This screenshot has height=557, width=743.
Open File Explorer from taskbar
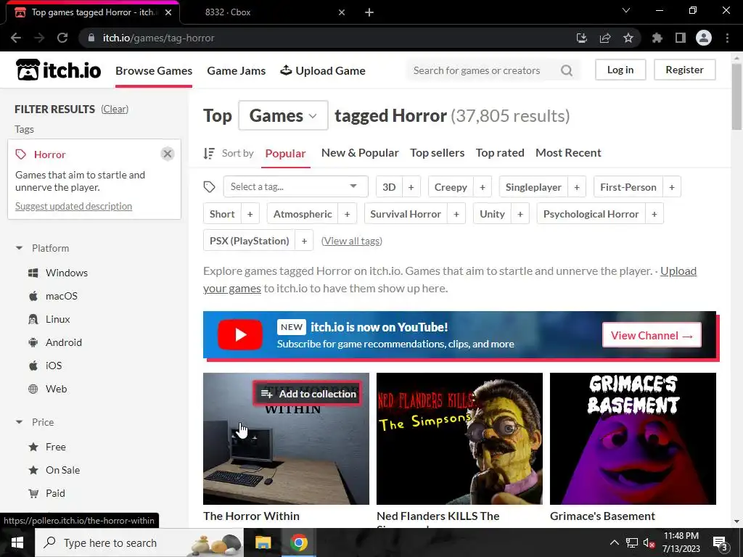(x=263, y=542)
